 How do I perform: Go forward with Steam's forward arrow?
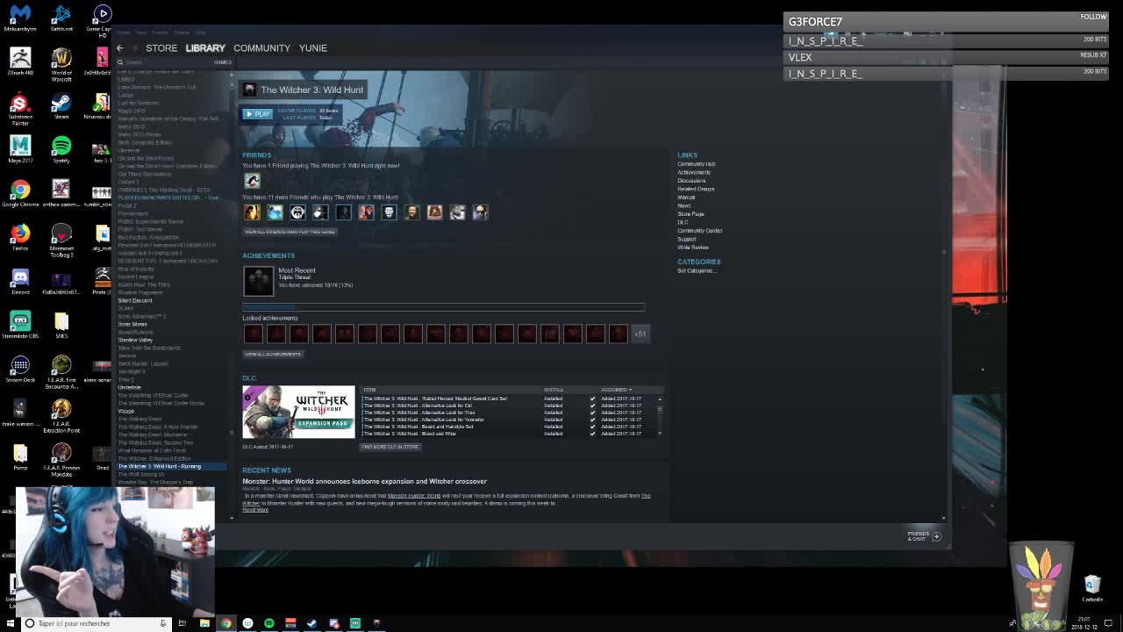(x=134, y=48)
